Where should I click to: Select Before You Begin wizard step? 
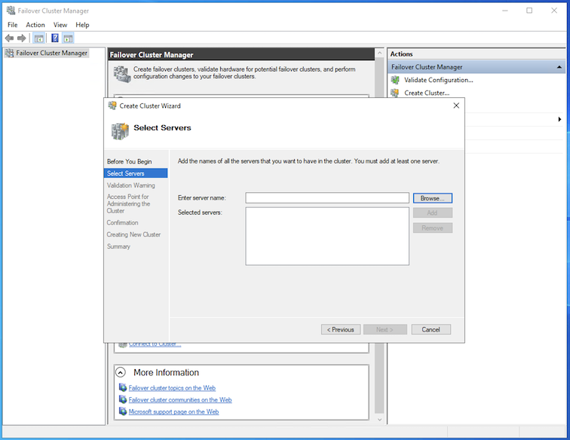(130, 162)
